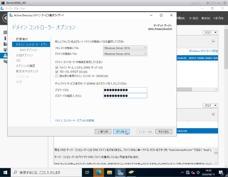Open the upper タスク dropdown

210,33
